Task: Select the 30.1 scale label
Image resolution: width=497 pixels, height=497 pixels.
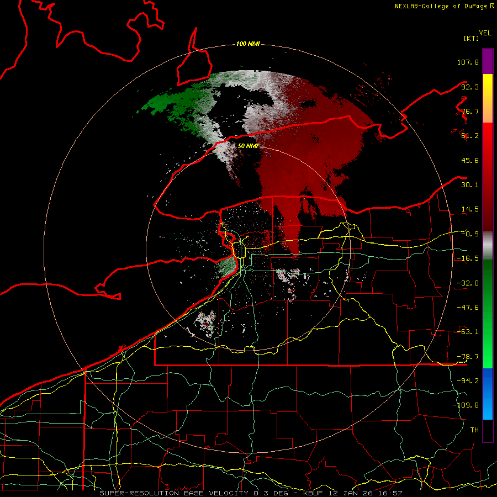Action: [470, 185]
